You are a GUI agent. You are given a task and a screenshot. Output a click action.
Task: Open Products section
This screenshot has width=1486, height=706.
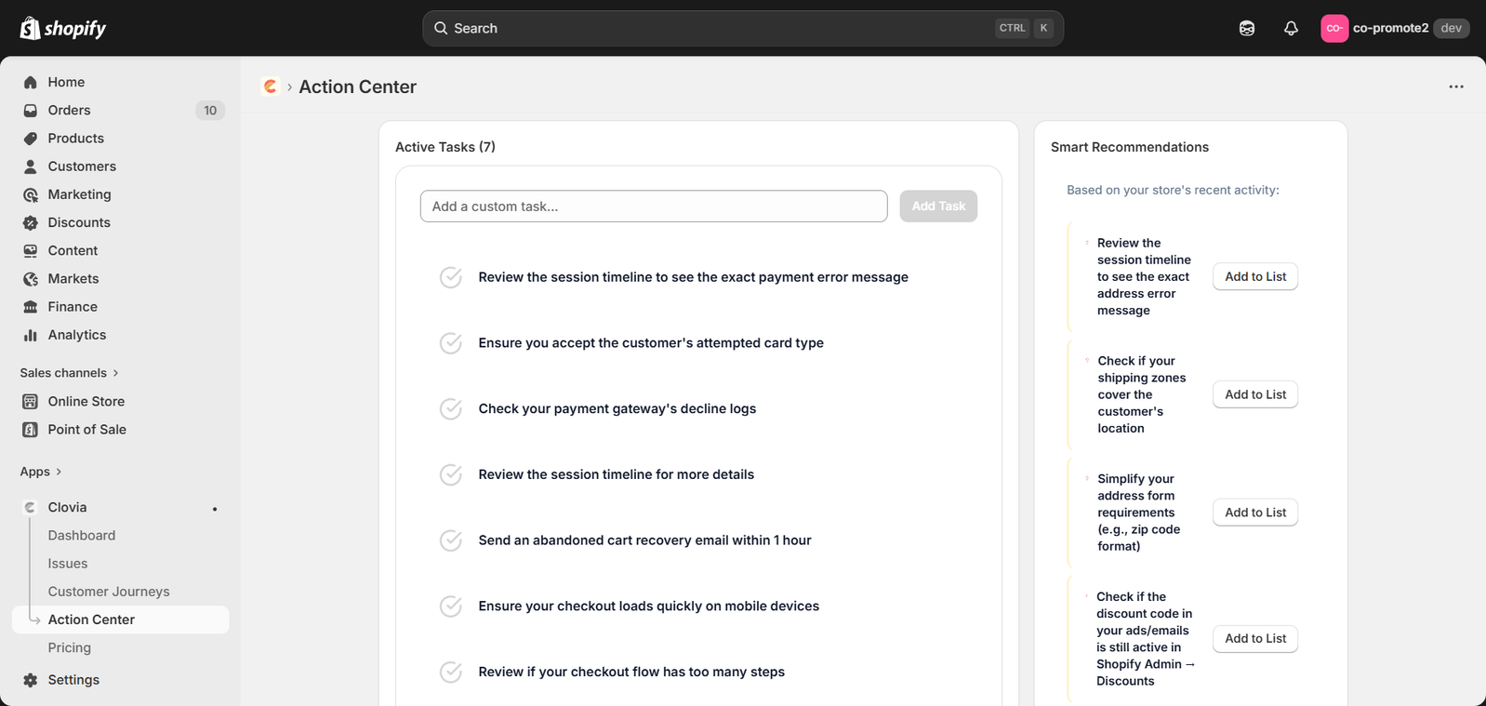pos(121,138)
